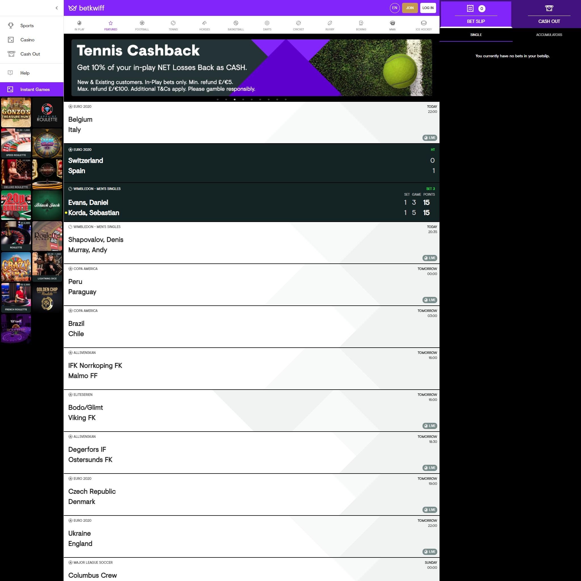Image resolution: width=581 pixels, height=581 pixels.
Task: Click the JOIN button
Action: 410,7
